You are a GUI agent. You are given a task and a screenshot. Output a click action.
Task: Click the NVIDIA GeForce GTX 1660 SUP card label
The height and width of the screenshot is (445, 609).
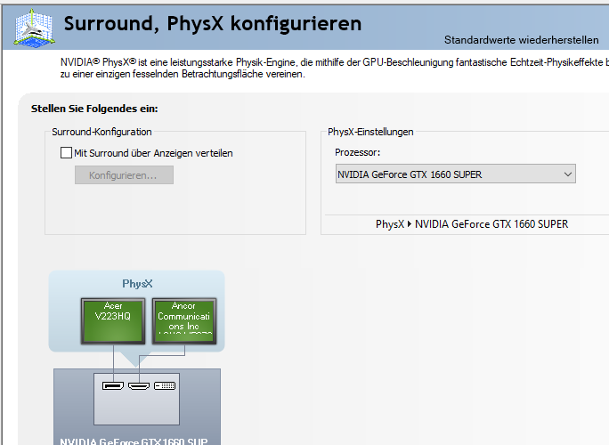(x=134, y=441)
